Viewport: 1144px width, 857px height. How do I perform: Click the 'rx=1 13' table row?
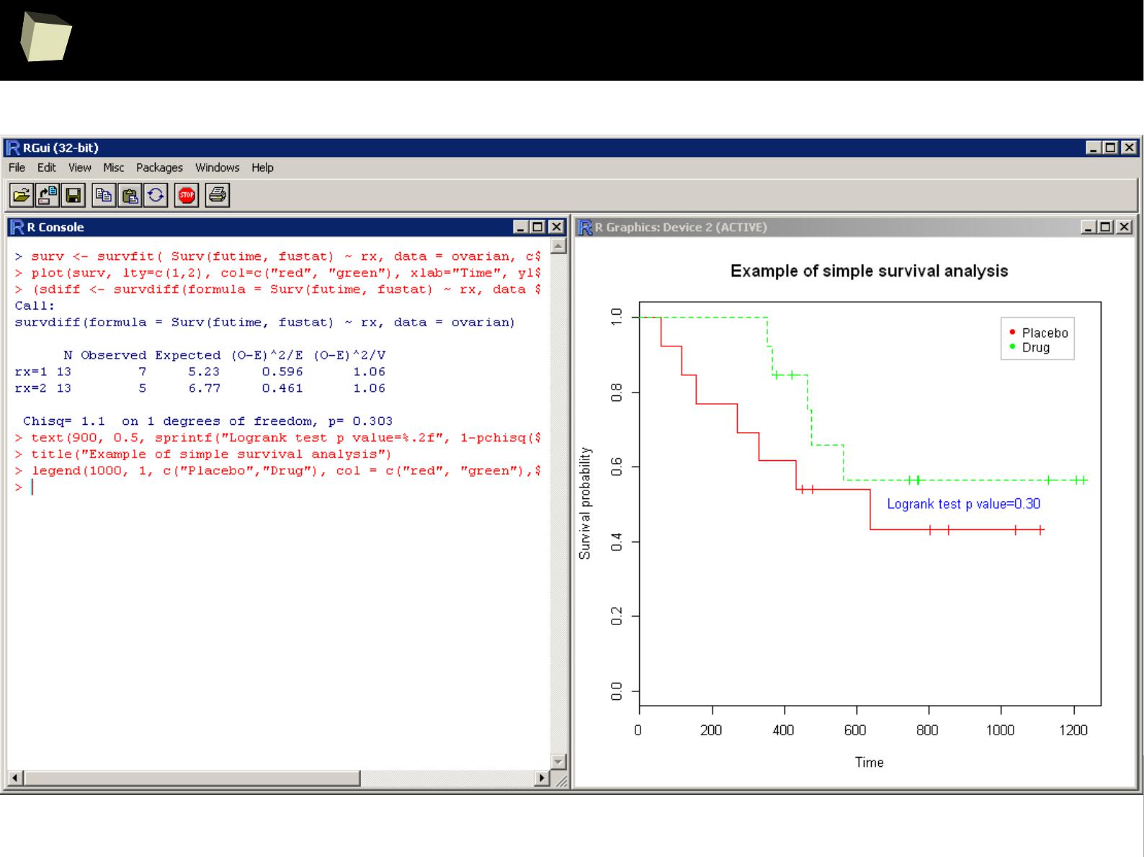coord(200,372)
